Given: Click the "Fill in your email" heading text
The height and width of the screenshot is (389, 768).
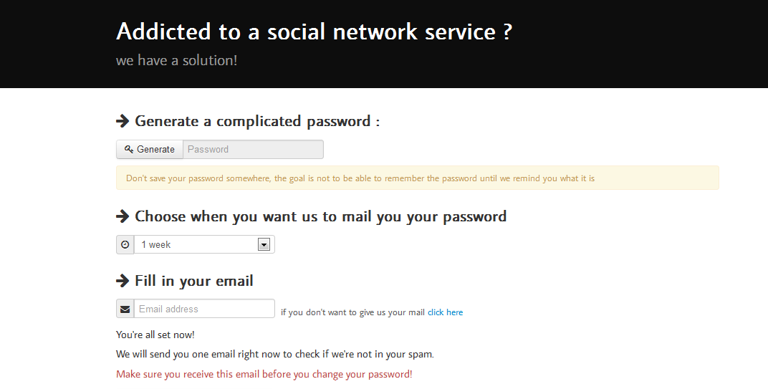Looking at the screenshot, I should (x=194, y=281).
